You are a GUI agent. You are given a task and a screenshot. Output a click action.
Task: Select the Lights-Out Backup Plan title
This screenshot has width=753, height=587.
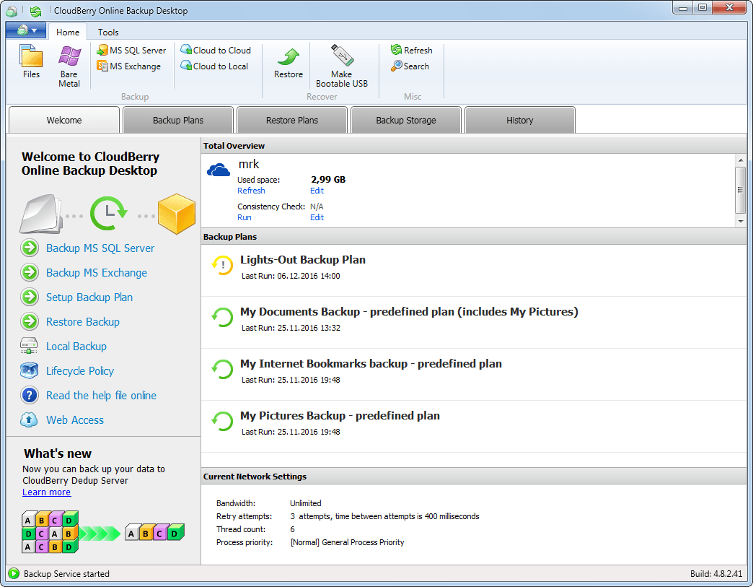coord(303,260)
